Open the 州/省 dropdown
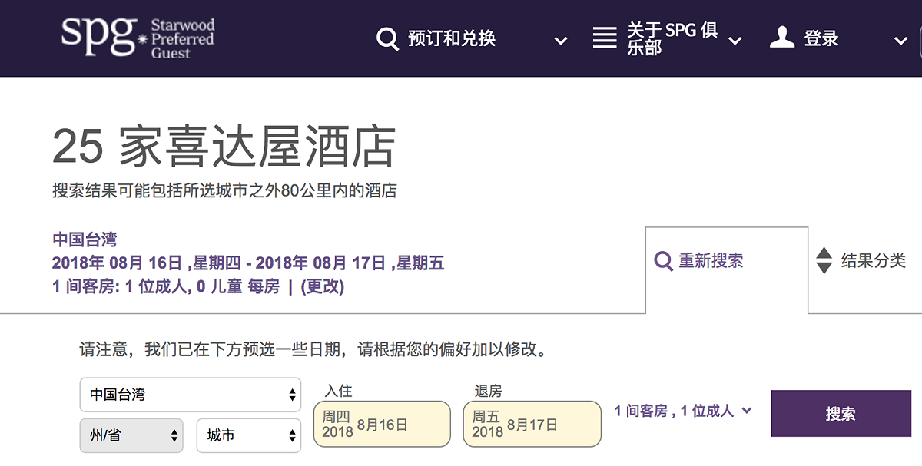Image resolution: width=922 pixels, height=466 pixels. pos(131,435)
